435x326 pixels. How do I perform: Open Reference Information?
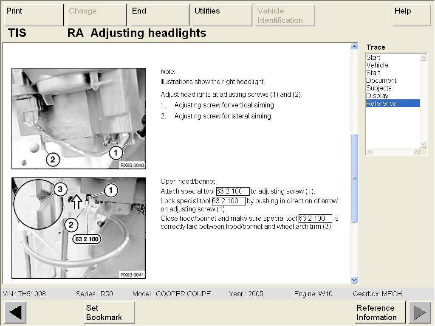click(380, 312)
